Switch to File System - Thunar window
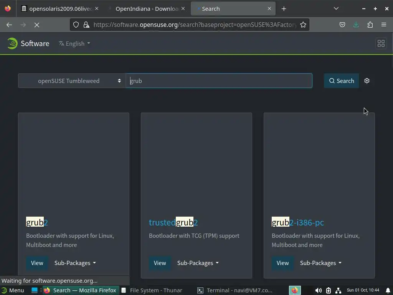The width and height of the screenshot is (393, 295). [x=152, y=290]
